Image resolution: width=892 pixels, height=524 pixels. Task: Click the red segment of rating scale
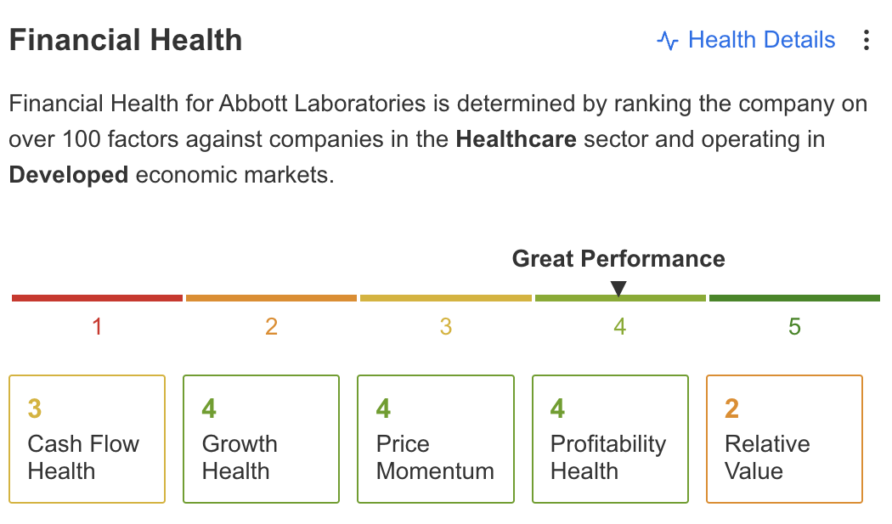(x=97, y=298)
